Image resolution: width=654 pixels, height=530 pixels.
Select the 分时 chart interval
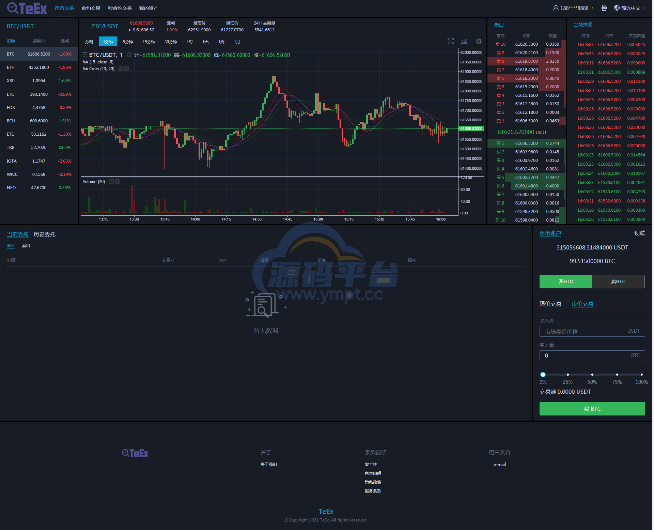89,42
